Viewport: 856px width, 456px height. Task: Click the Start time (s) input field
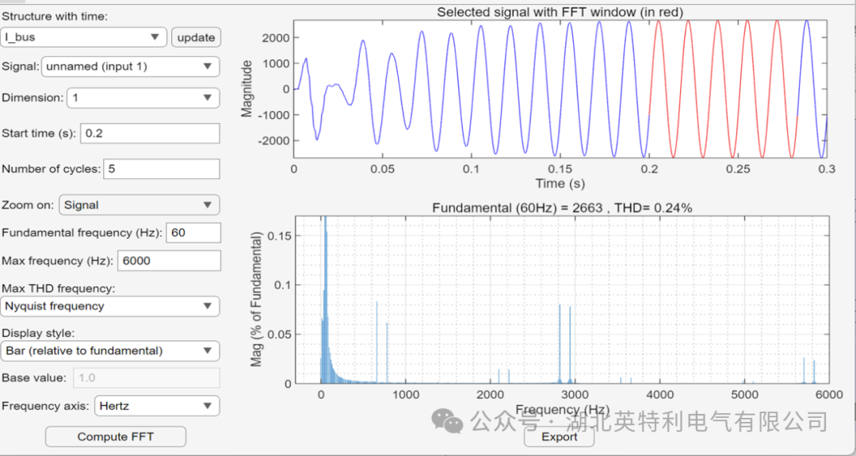coord(150,133)
